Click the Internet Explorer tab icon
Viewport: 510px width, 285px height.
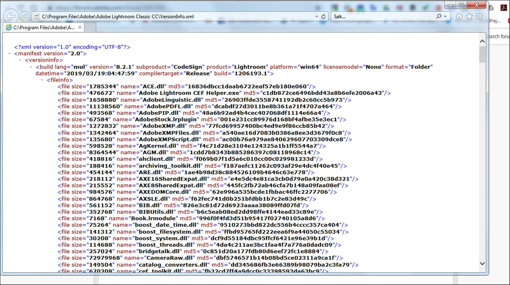point(9,27)
